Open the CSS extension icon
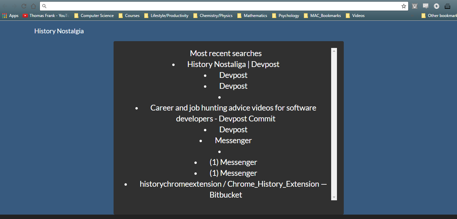 click(426, 6)
